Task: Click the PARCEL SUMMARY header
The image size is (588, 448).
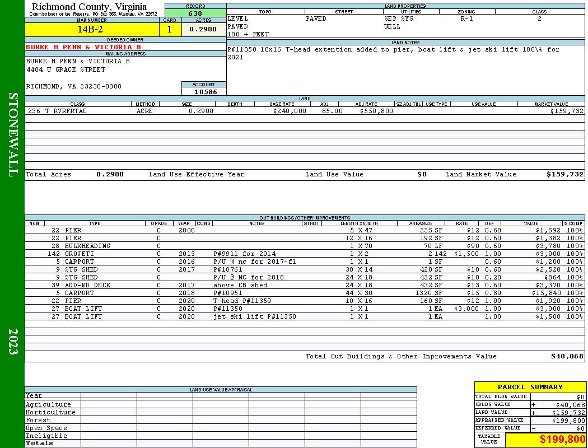Action: tap(530, 388)
